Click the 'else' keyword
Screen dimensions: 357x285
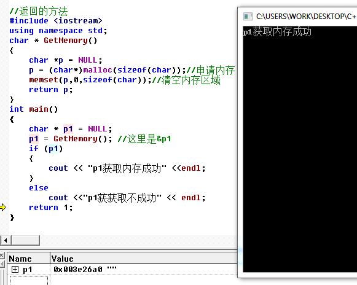click(39, 188)
